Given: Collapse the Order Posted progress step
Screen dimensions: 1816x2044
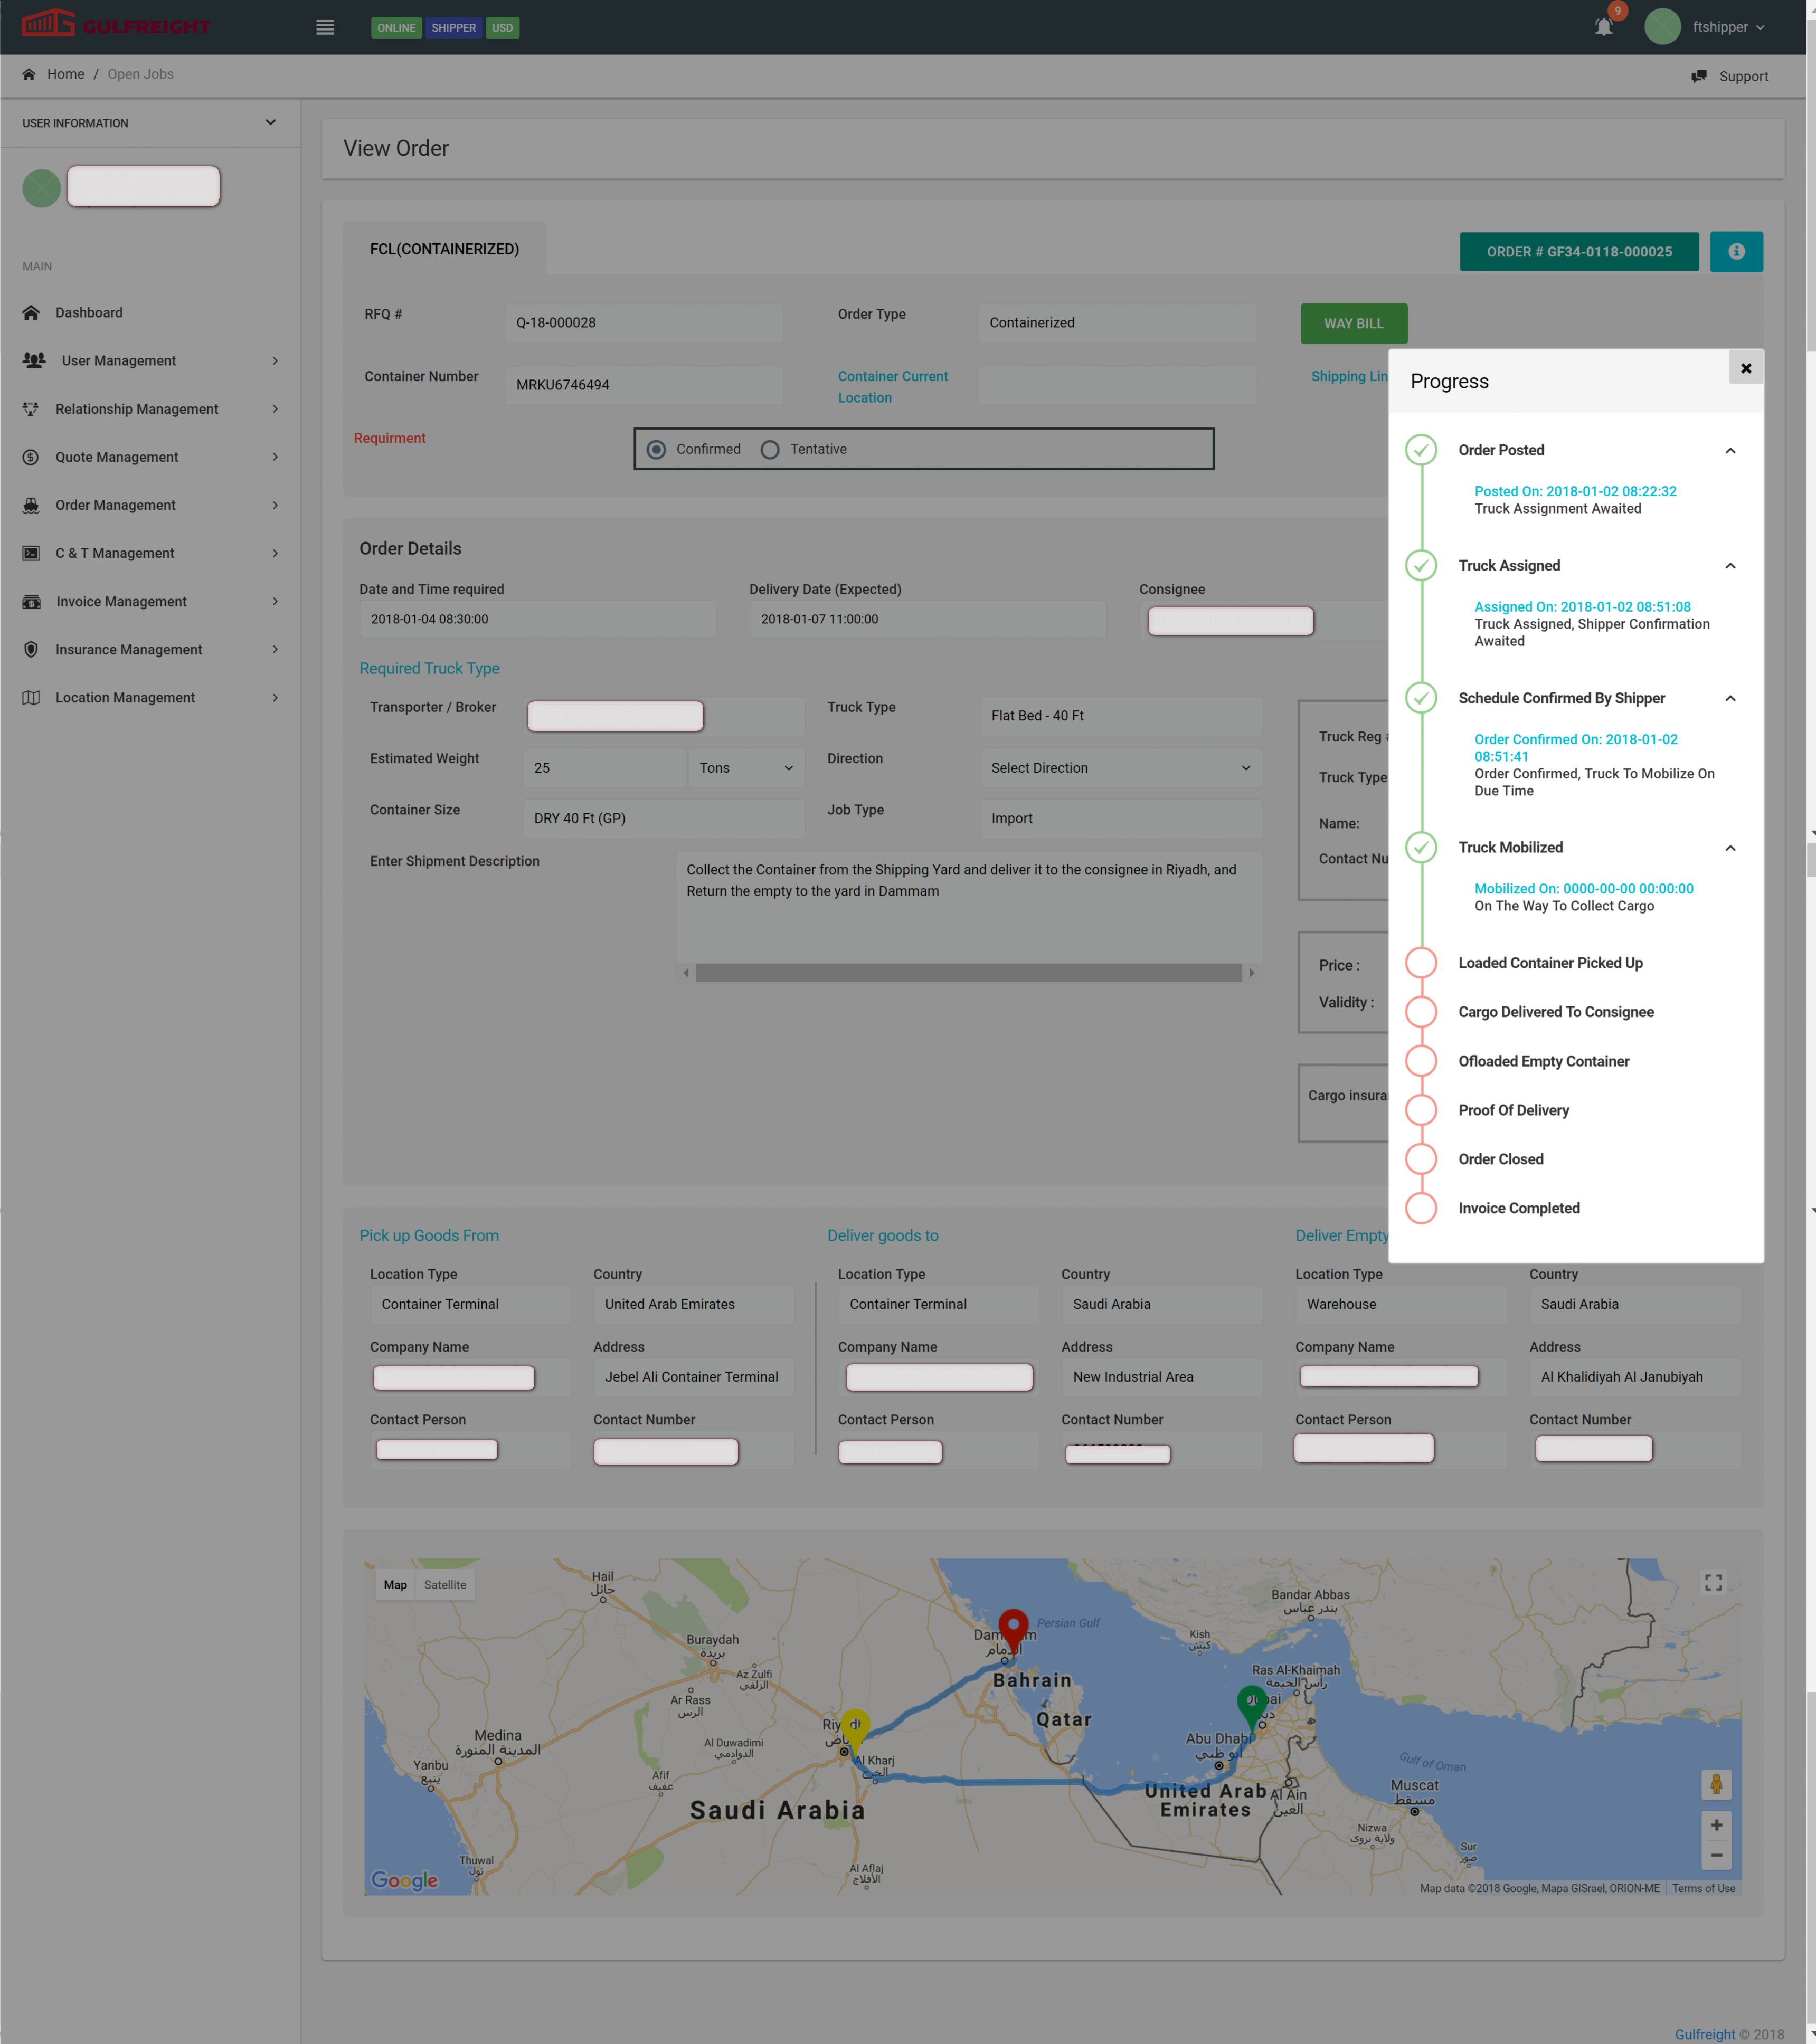Looking at the screenshot, I should click(x=1730, y=451).
